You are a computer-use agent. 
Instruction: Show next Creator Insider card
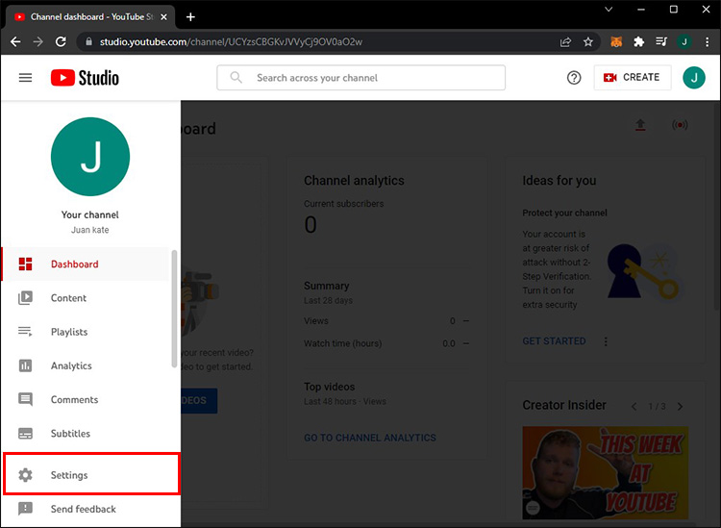(680, 406)
